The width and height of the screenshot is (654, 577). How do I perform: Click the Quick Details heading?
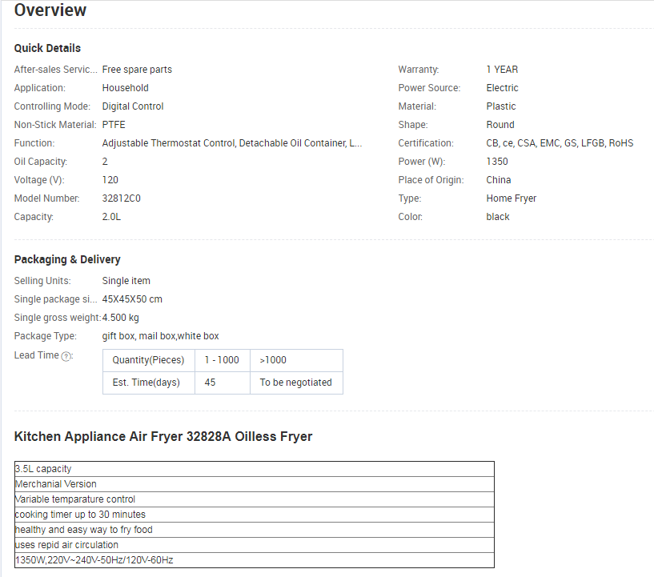tap(47, 48)
